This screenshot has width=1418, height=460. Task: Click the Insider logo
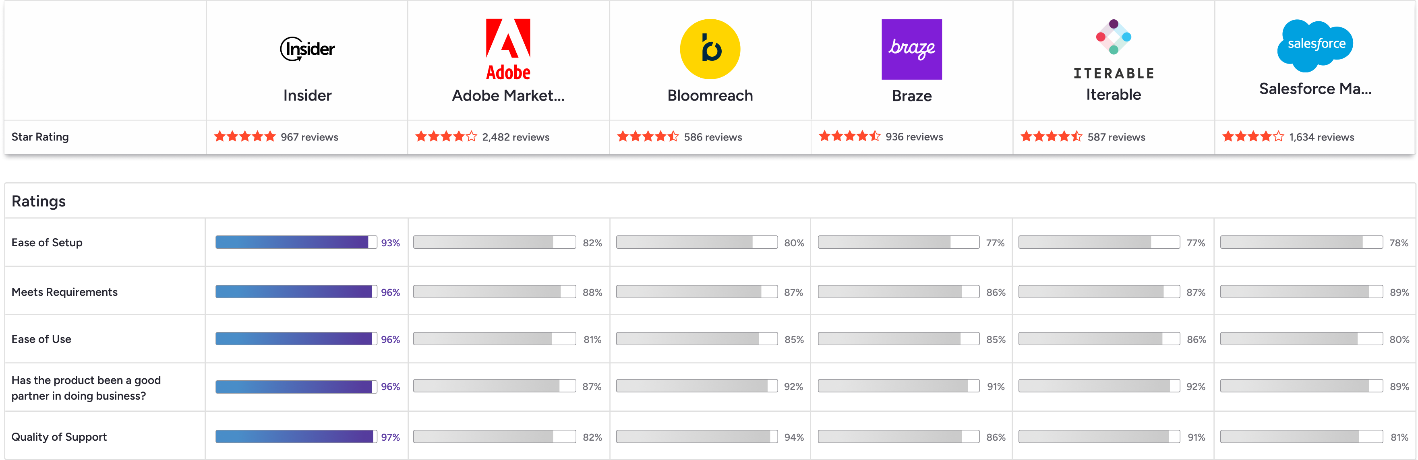(307, 49)
